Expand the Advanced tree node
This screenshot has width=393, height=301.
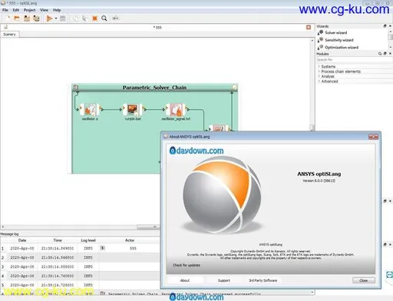319,81
